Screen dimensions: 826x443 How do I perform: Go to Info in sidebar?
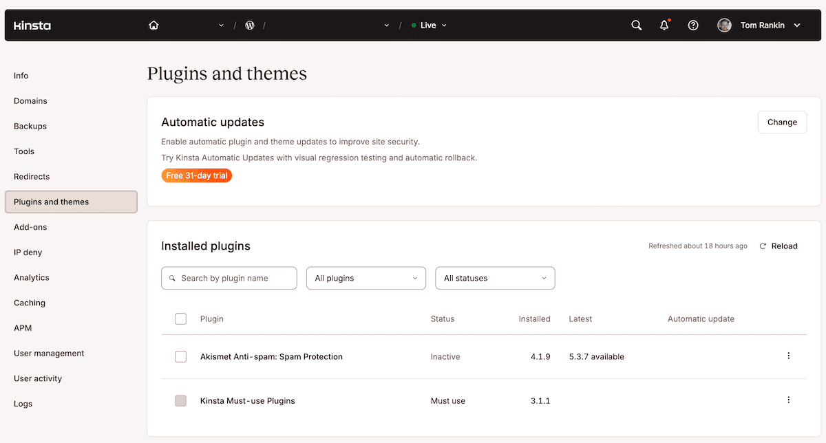pyautogui.click(x=21, y=76)
